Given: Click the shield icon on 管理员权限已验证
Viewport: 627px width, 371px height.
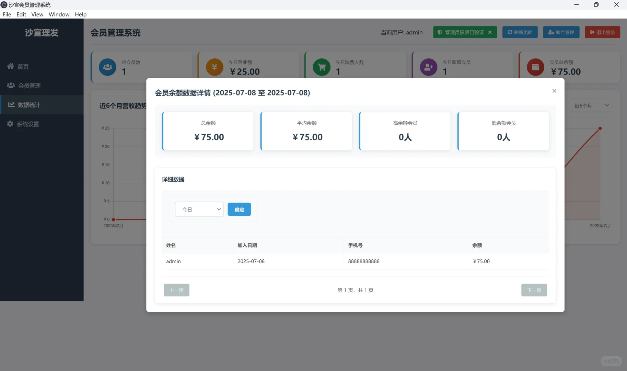Looking at the screenshot, I should click(x=440, y=32).
